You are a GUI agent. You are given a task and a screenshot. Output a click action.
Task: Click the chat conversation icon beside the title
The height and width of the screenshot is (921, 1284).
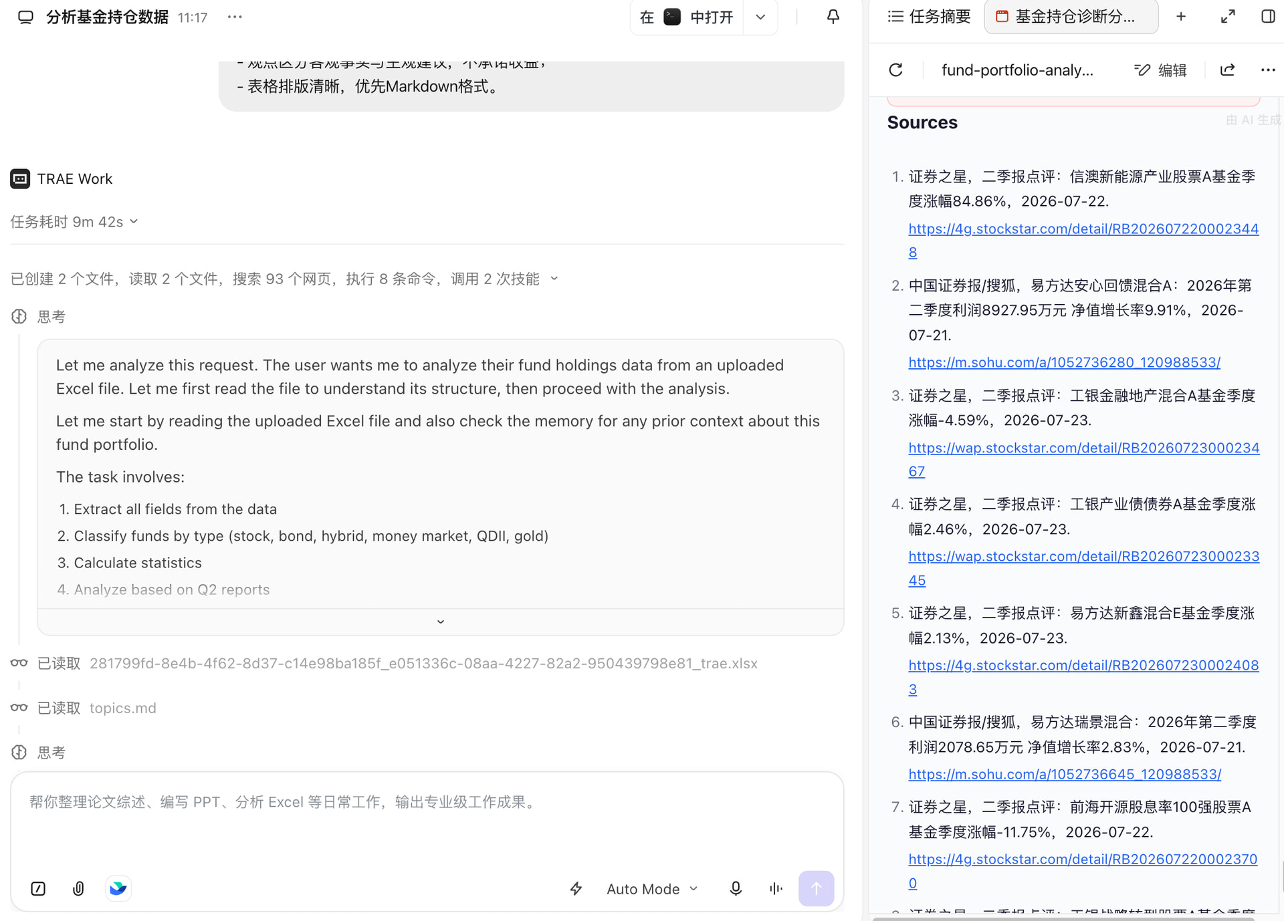[25, 17]
